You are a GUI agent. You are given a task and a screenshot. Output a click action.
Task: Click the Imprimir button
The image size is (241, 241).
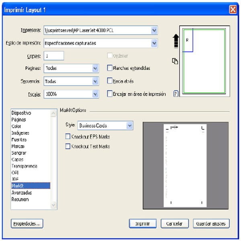[143, 223]
